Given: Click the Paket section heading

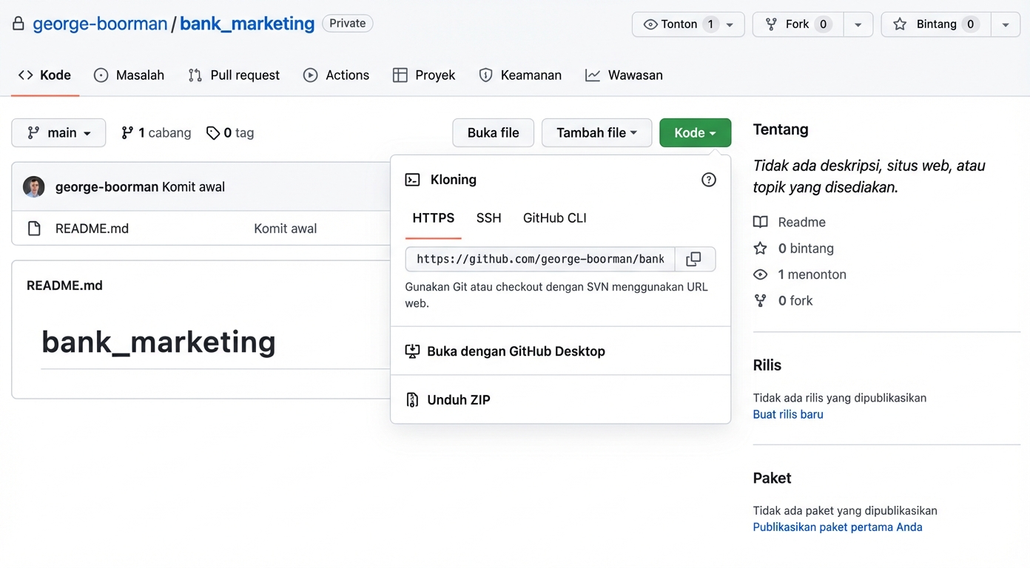Looking at the screenshot, I should [x=772, y=479].
